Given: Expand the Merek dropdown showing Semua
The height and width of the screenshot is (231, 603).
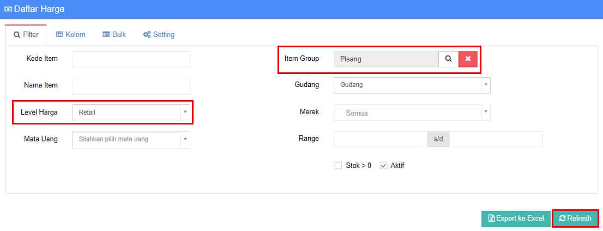Looking at the screenshot, I should click(x=412, y=113).
